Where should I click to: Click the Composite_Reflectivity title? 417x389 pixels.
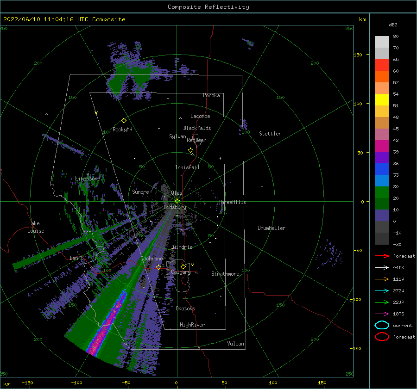coord(208,7)
